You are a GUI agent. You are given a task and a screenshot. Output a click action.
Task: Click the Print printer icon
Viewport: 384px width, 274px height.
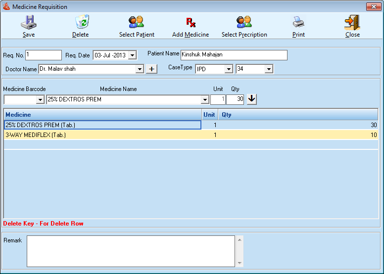298,23
